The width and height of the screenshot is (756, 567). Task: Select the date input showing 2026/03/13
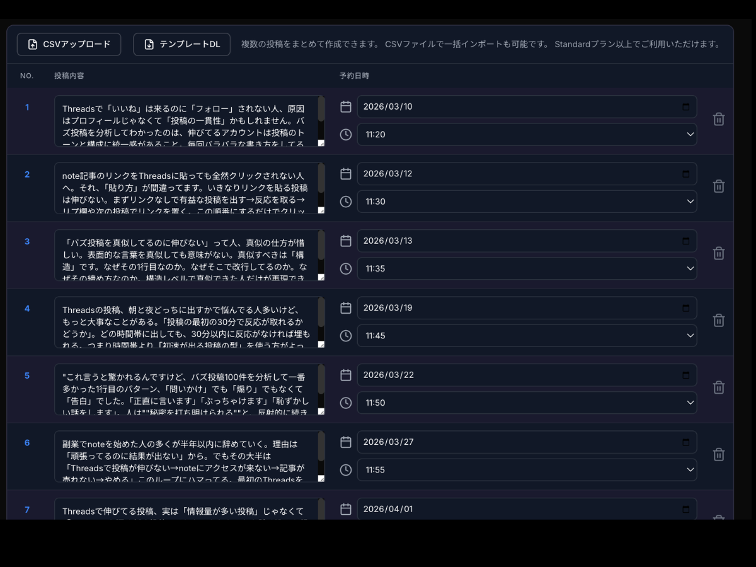[x=527, y=240]
